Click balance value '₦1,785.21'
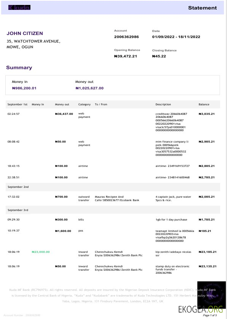227x319 pixels. 206,219
